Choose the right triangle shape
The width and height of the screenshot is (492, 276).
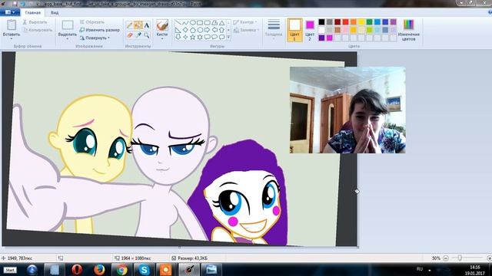pos(178,30)
